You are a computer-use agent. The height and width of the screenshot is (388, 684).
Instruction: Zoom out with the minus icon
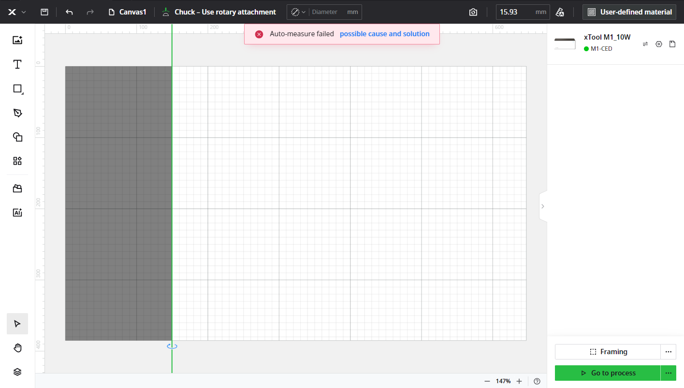coord(487,381)
